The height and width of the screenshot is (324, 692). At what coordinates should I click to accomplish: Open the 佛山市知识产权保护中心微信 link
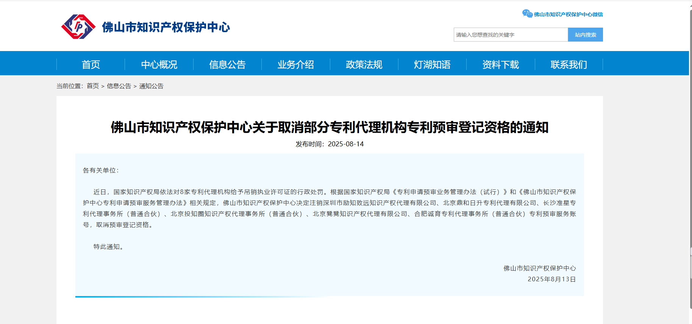(568, 14)
